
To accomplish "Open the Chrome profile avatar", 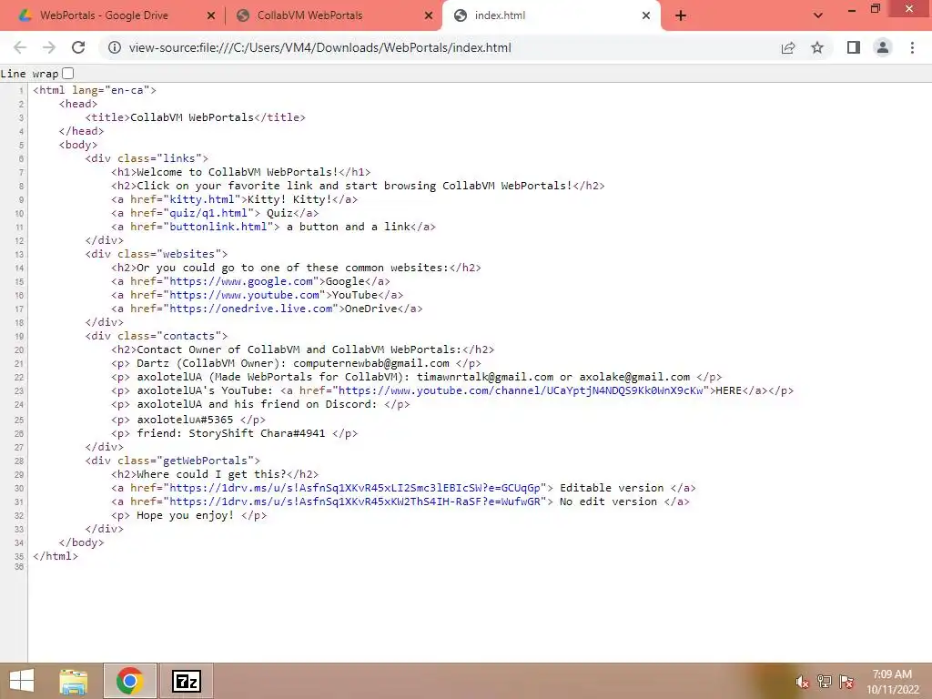I will 883,47.
